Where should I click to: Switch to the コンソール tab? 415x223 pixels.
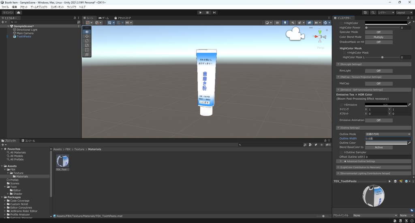pyautogui.click(x=28, y=141)
